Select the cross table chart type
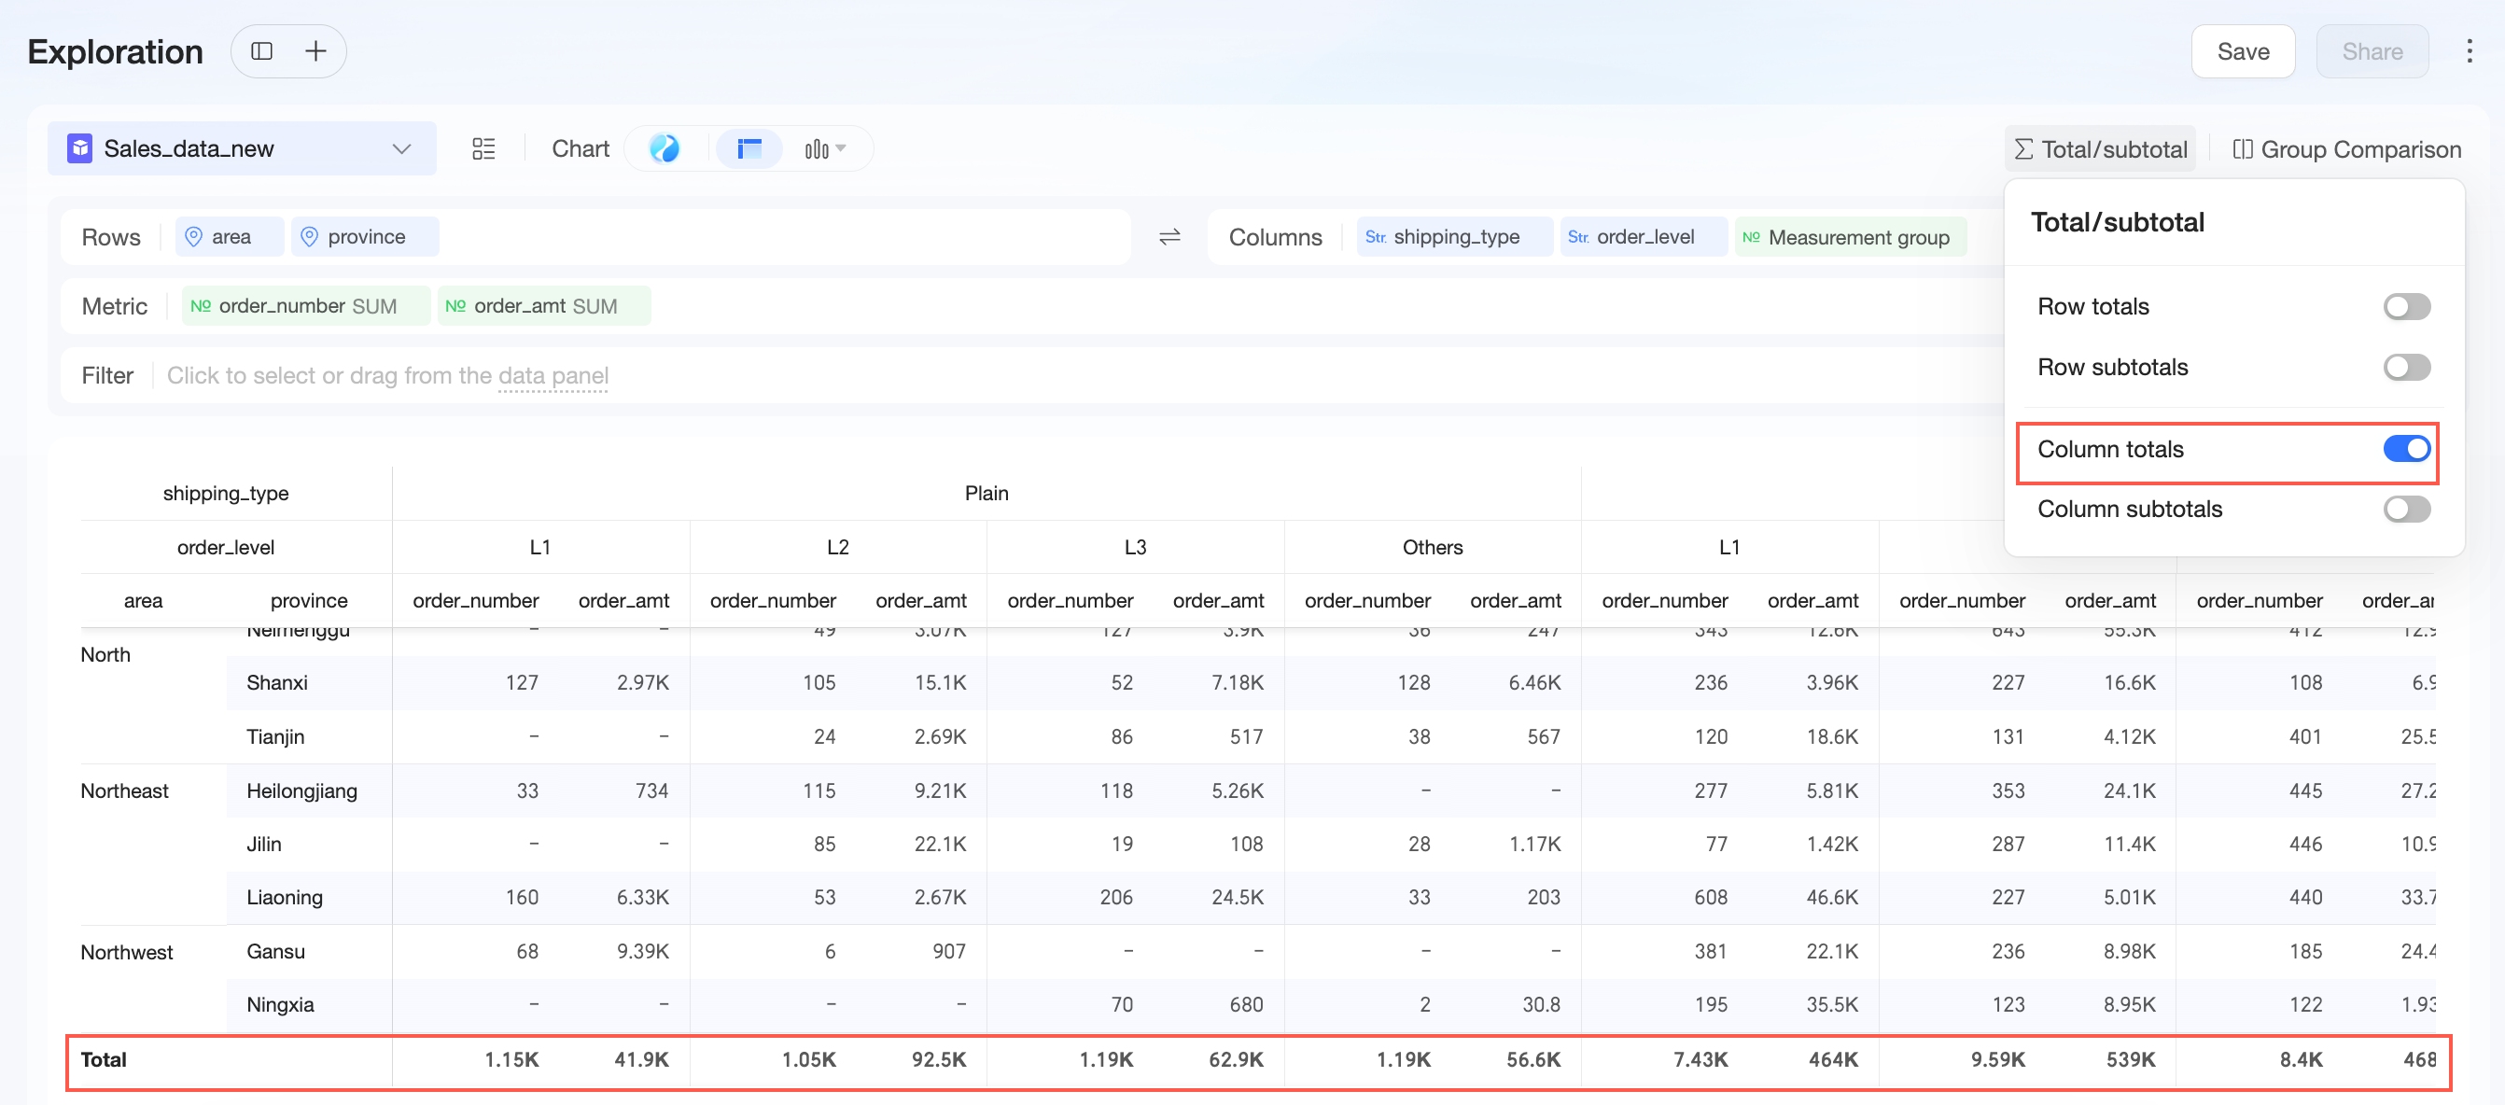 (x=749, y=148)
